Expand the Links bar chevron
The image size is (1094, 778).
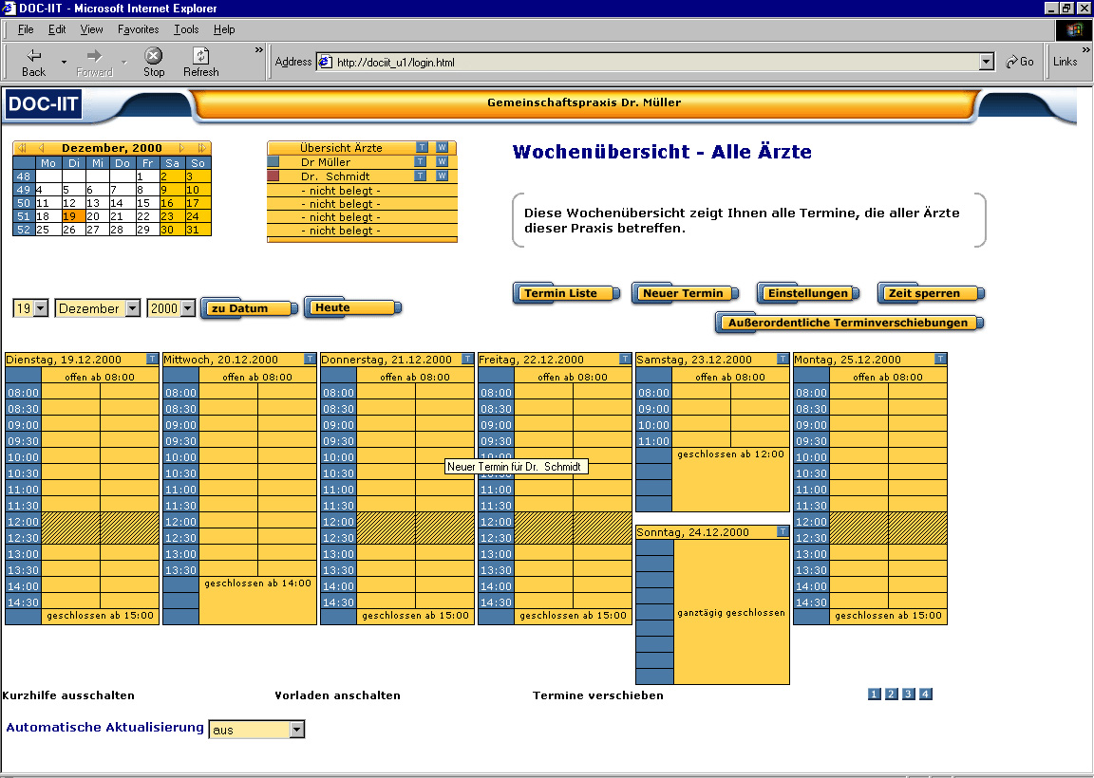[1085, 50]
